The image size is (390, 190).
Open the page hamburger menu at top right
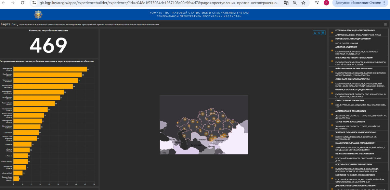385,24
